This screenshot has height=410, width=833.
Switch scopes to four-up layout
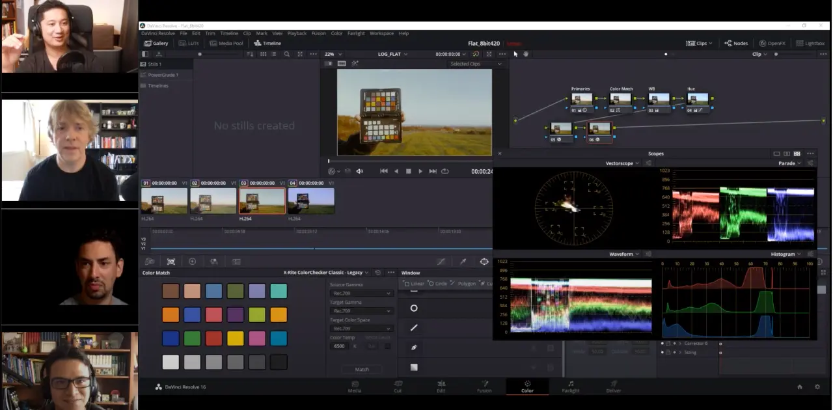pyautogui.click(x=797, y=154)
